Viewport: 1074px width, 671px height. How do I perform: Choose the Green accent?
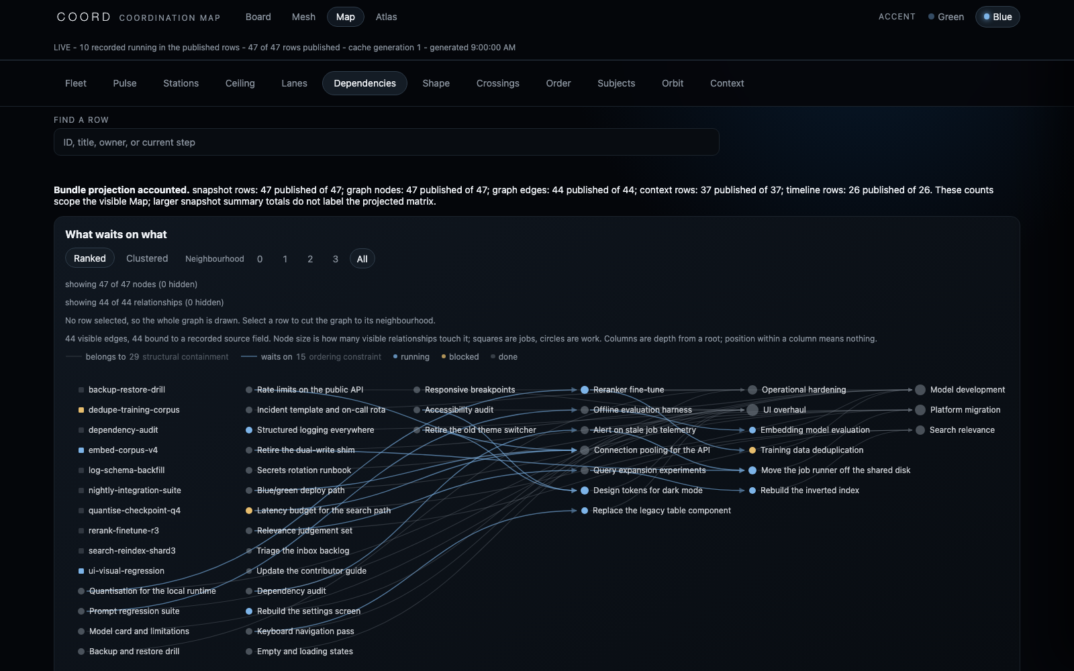tap(946, 17)
